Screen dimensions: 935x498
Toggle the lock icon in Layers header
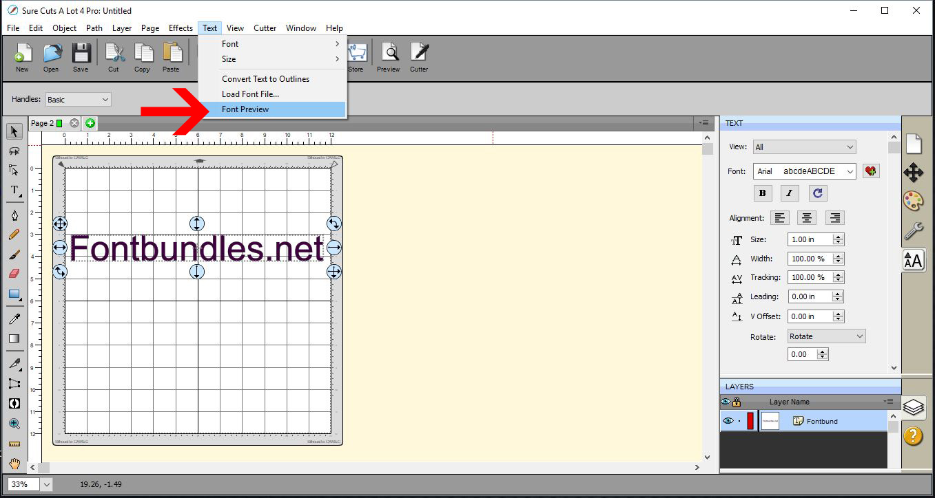[737, 402]
